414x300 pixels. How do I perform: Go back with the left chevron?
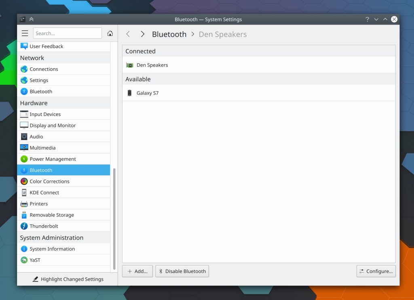[x=128, y=34]
